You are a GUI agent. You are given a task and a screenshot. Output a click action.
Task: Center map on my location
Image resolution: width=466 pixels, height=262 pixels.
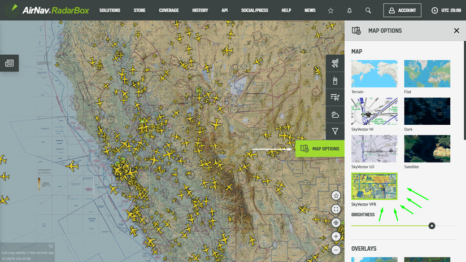tap(336, 222)
